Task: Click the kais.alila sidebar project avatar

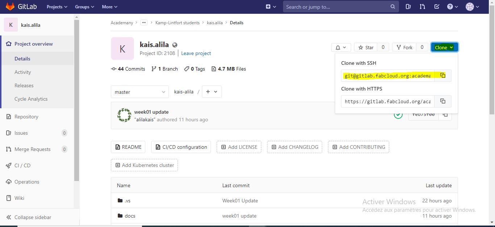Action: pyautogui.click(x=11, y=25)
